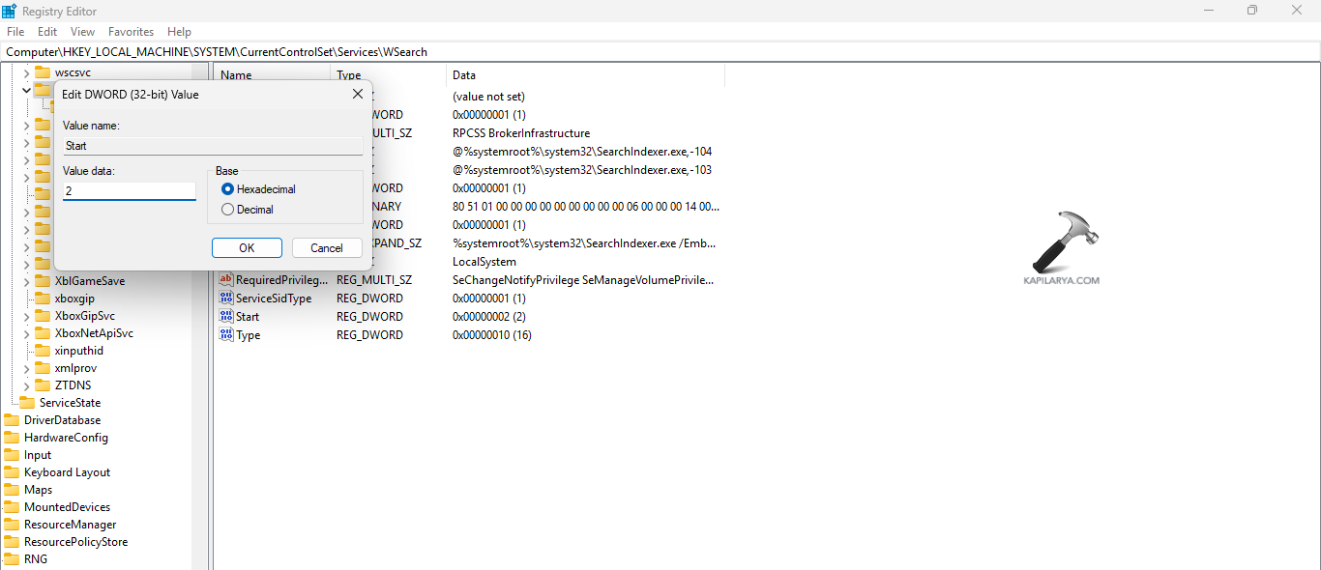Click the REG_DWORD icon beside Start value
1321x570 pixels.
(x=228, y=316)
